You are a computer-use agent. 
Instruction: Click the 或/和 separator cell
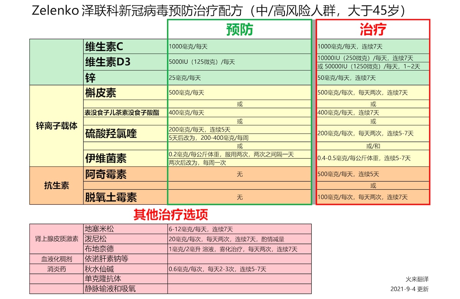pyautogui.click(x=373, y=146)
